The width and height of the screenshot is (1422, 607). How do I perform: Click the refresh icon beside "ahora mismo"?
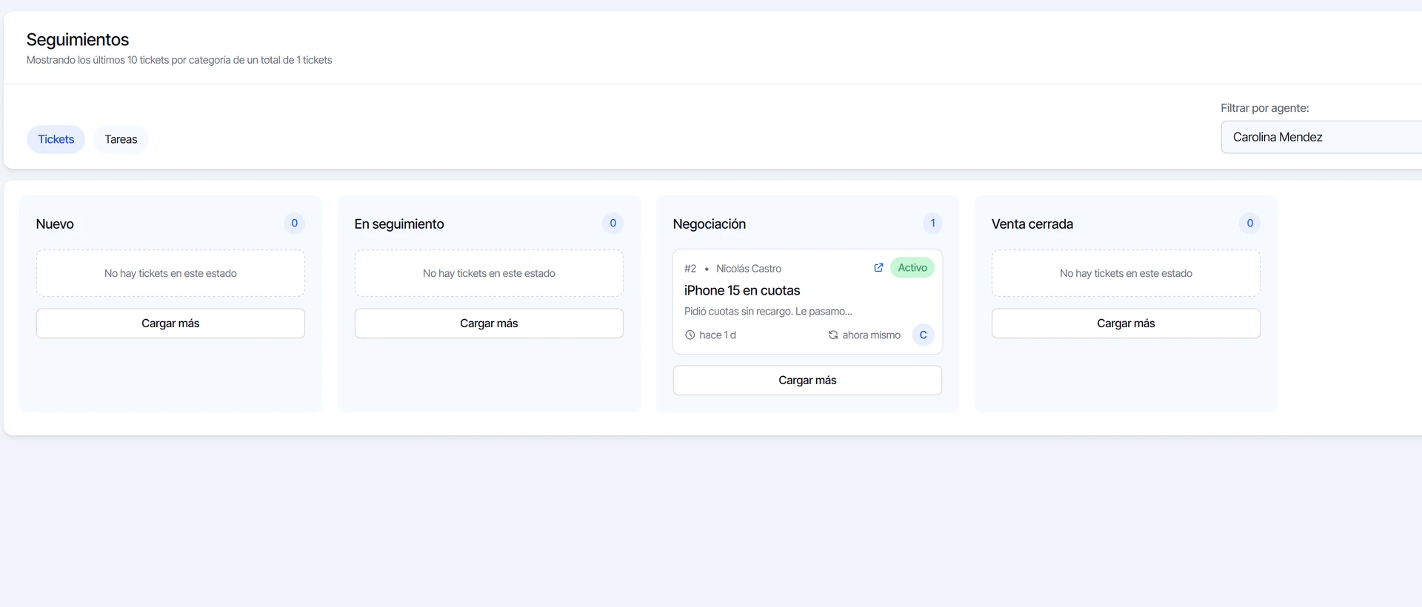pyautogui.click(x=833, y=335)
